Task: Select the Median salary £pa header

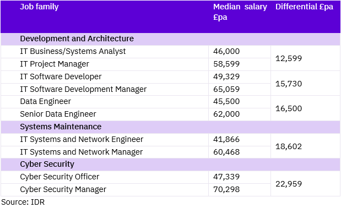Action: [240, 12]
